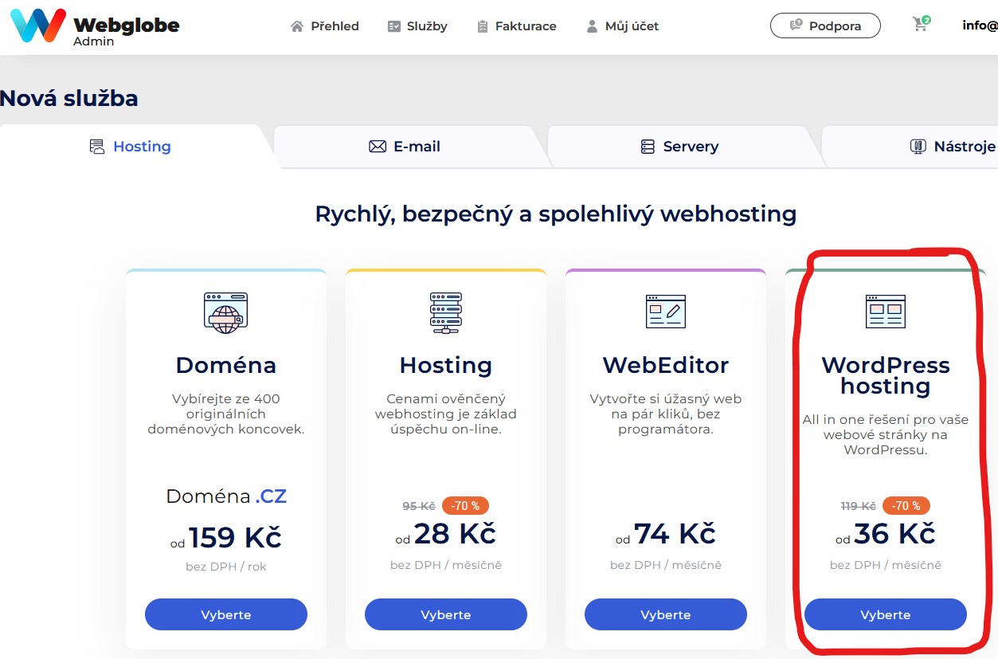
Task: Click the Fakturace invoice icon
Action: [482, 25]
